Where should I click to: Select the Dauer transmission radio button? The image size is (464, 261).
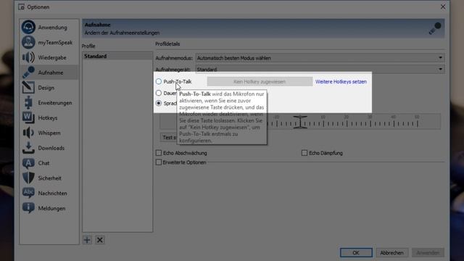[159, 93]
